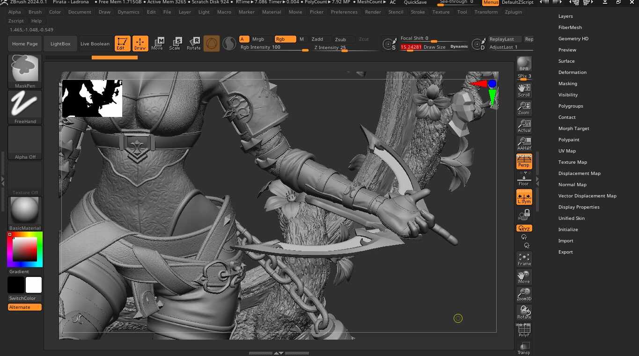Click the BPR render button

click(x=524, y=64)
